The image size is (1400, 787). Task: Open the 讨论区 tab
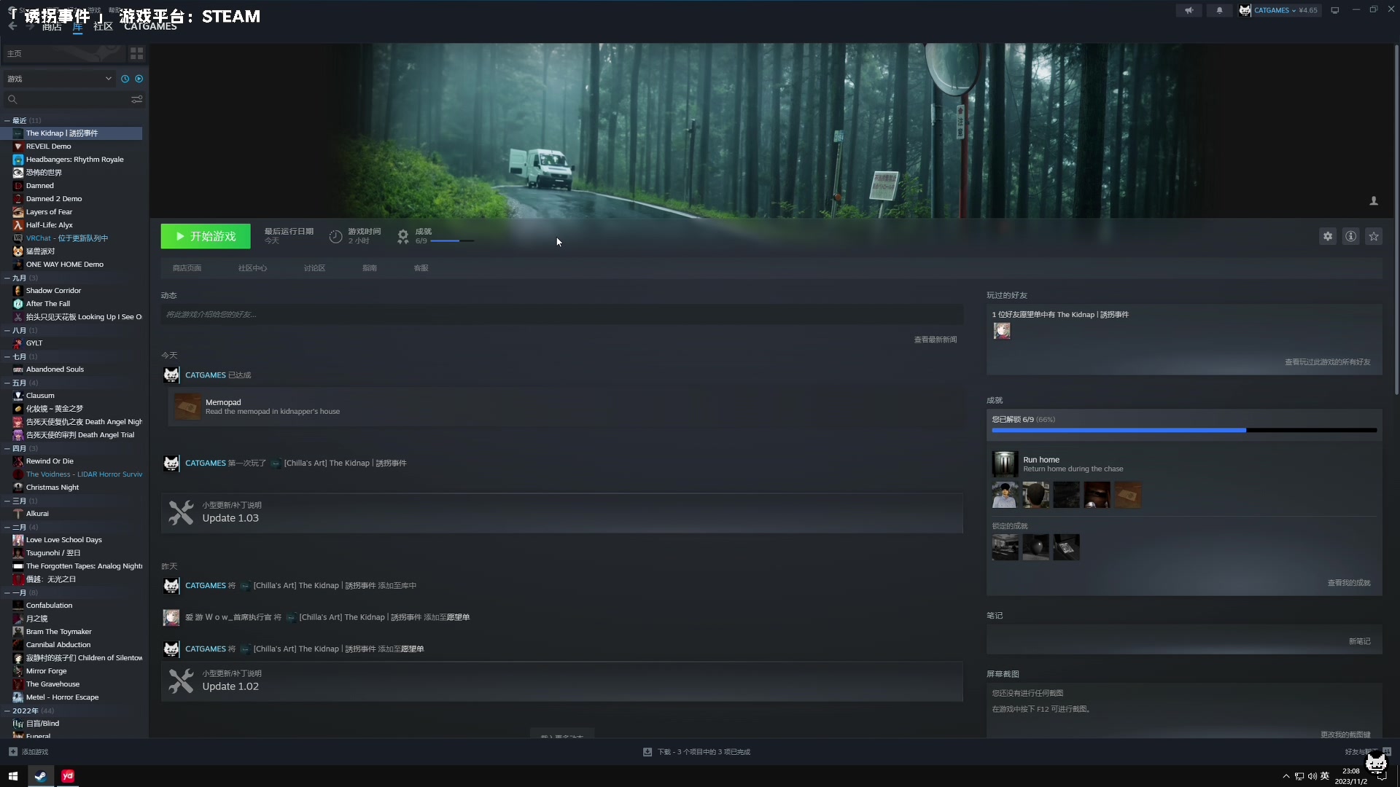click(x=314, y=268)
